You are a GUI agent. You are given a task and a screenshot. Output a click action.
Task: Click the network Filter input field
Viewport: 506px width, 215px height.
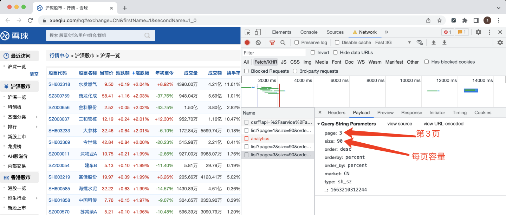pyautogui.click(x=274, y=53)
